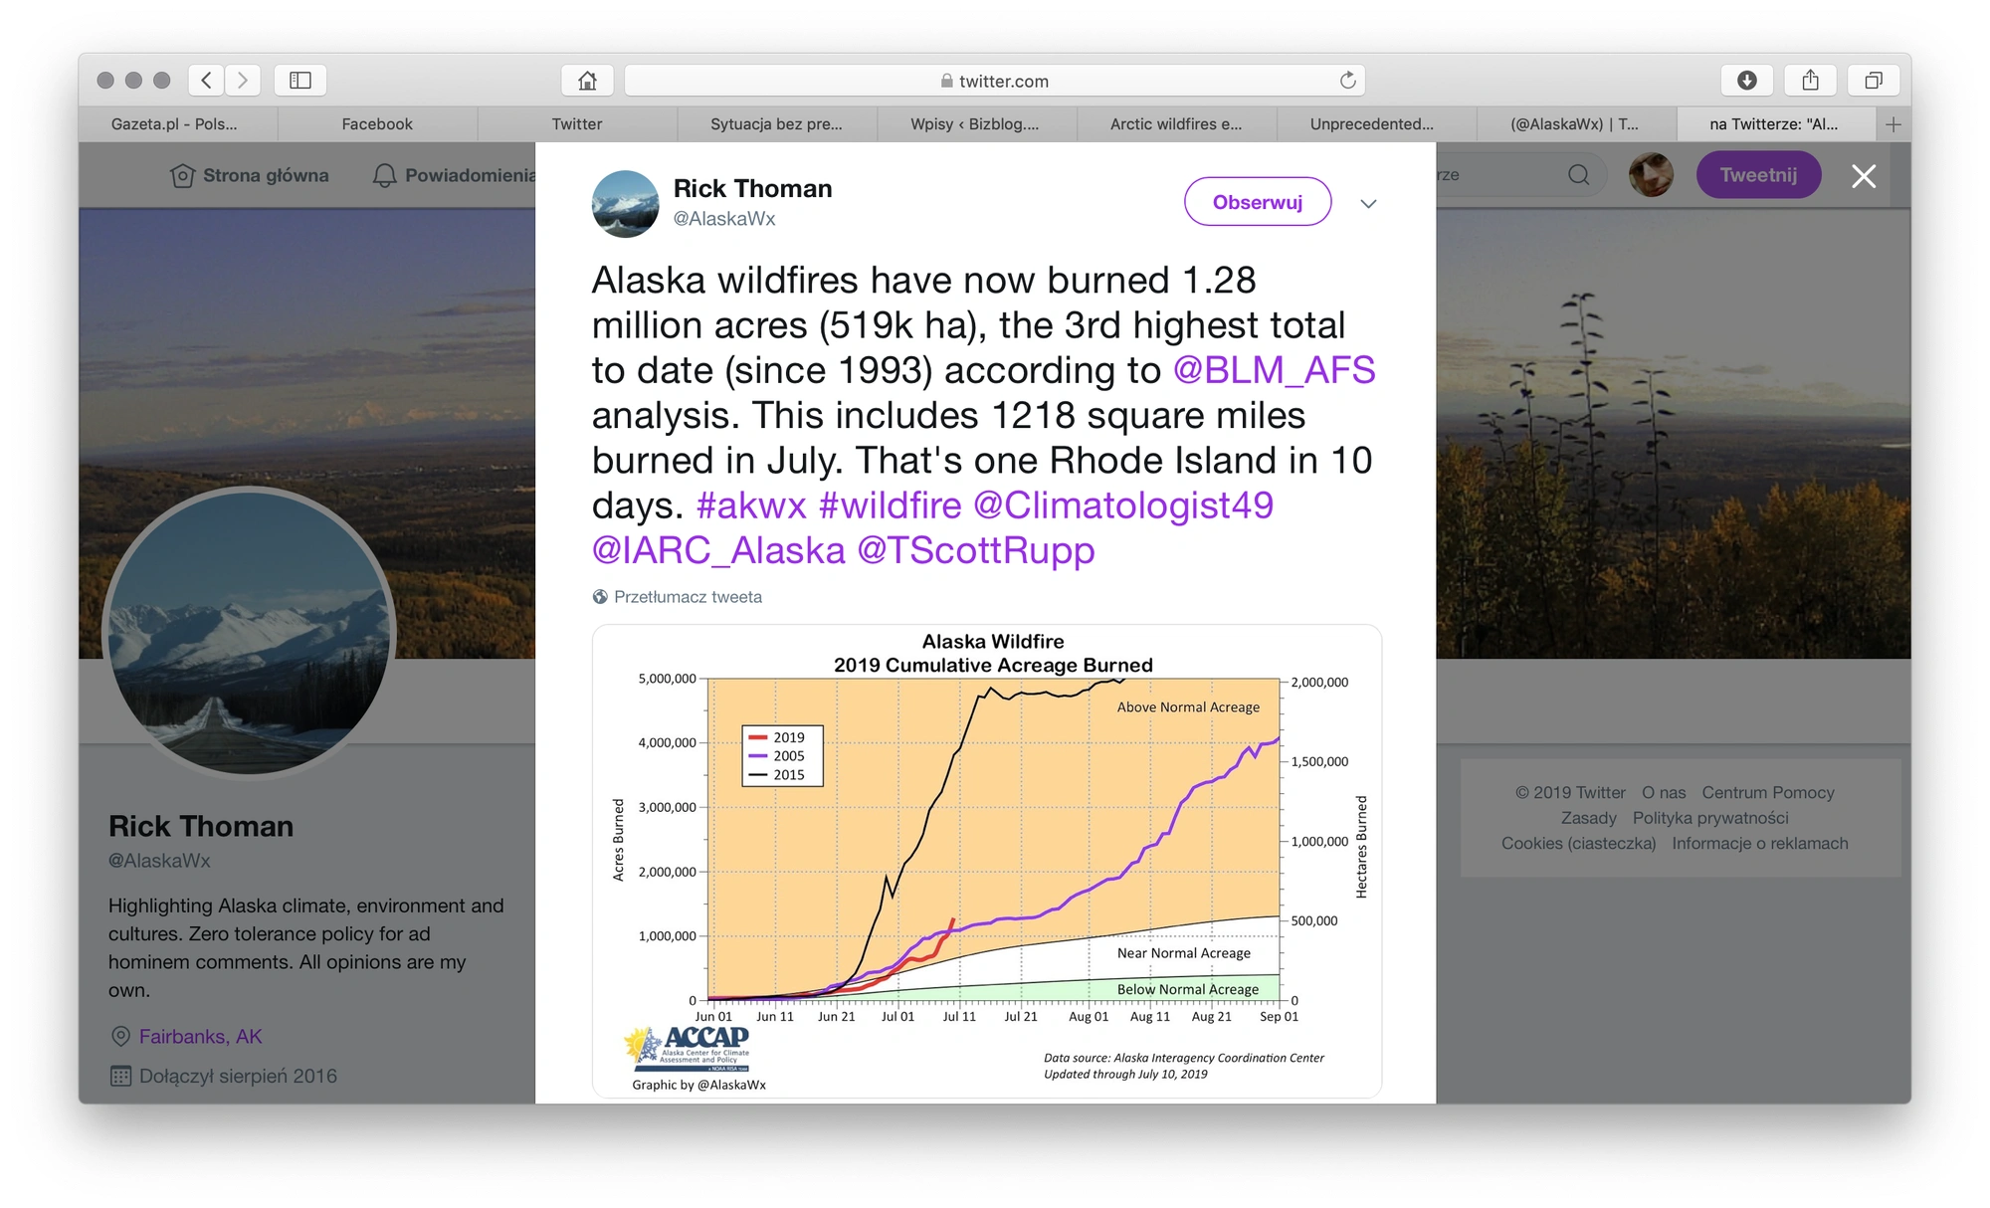Open the @Climatologist49 mention
Viewport: 1990px width, 1208px height.
tap(1123, 505)
